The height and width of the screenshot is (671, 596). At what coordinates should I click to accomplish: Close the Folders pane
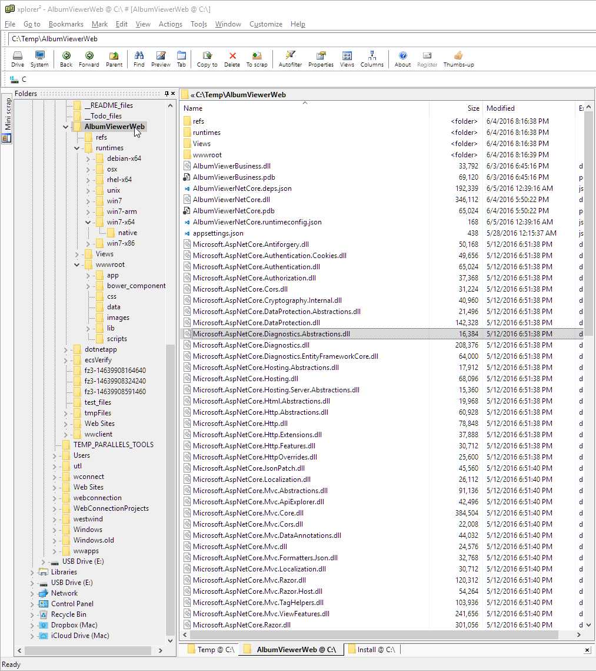pyautogui.click(x=172, y=93)
